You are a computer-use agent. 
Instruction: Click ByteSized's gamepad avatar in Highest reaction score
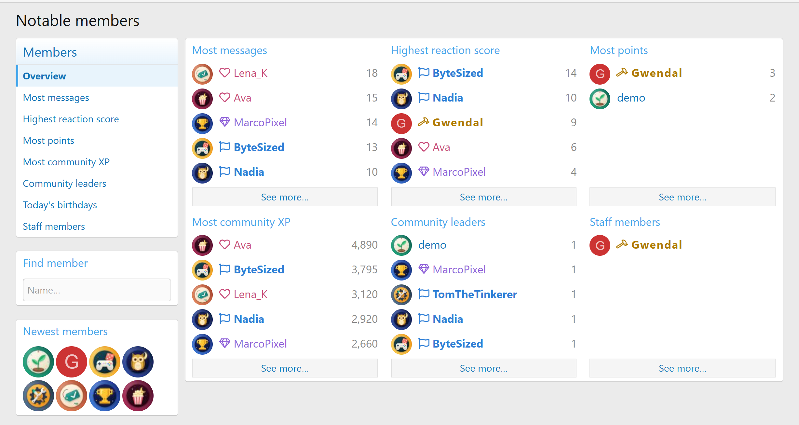point(401,74)
